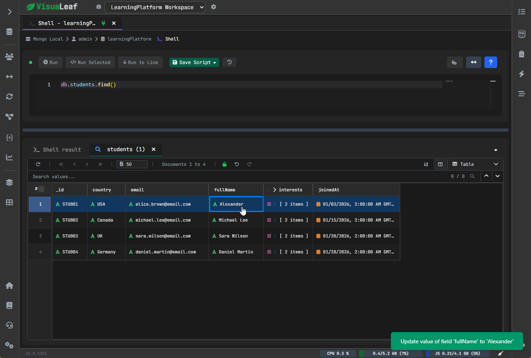Jump to previous search match arrow
The height and width of the screenshot is (358, 531).
click(486, 176)
